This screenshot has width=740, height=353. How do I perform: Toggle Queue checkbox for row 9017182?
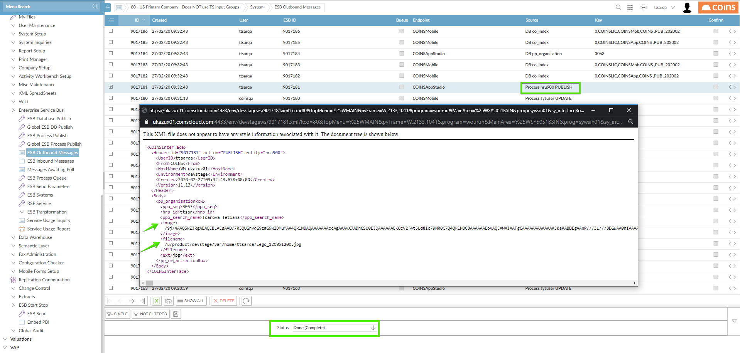point(402,76)
